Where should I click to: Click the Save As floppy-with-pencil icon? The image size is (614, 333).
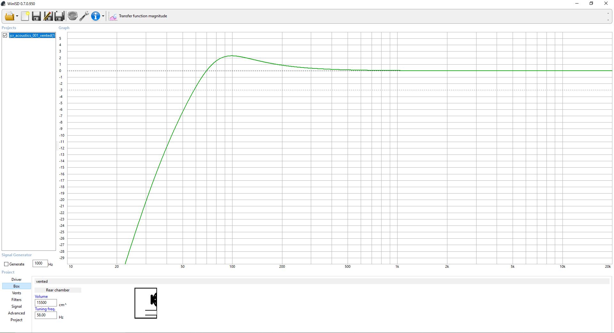click(x=48, y=16)
